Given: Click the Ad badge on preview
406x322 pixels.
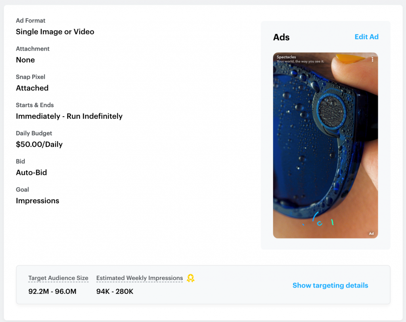Looking at the screenshot, I should tap(371, 234).
